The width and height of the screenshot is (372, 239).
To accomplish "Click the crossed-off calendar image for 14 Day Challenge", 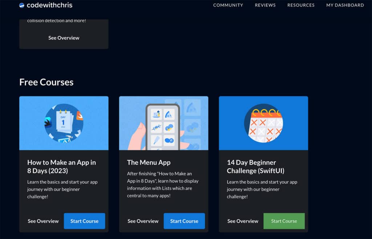I will tap(263, 123).
